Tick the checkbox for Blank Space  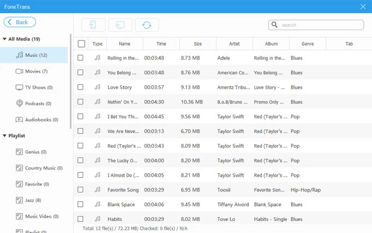tap(81, 205)
